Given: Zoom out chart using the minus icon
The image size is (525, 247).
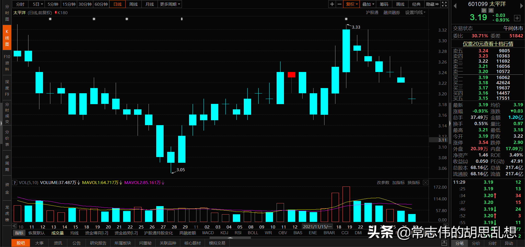Looking at the screenshot, I should tap(339, 4).
